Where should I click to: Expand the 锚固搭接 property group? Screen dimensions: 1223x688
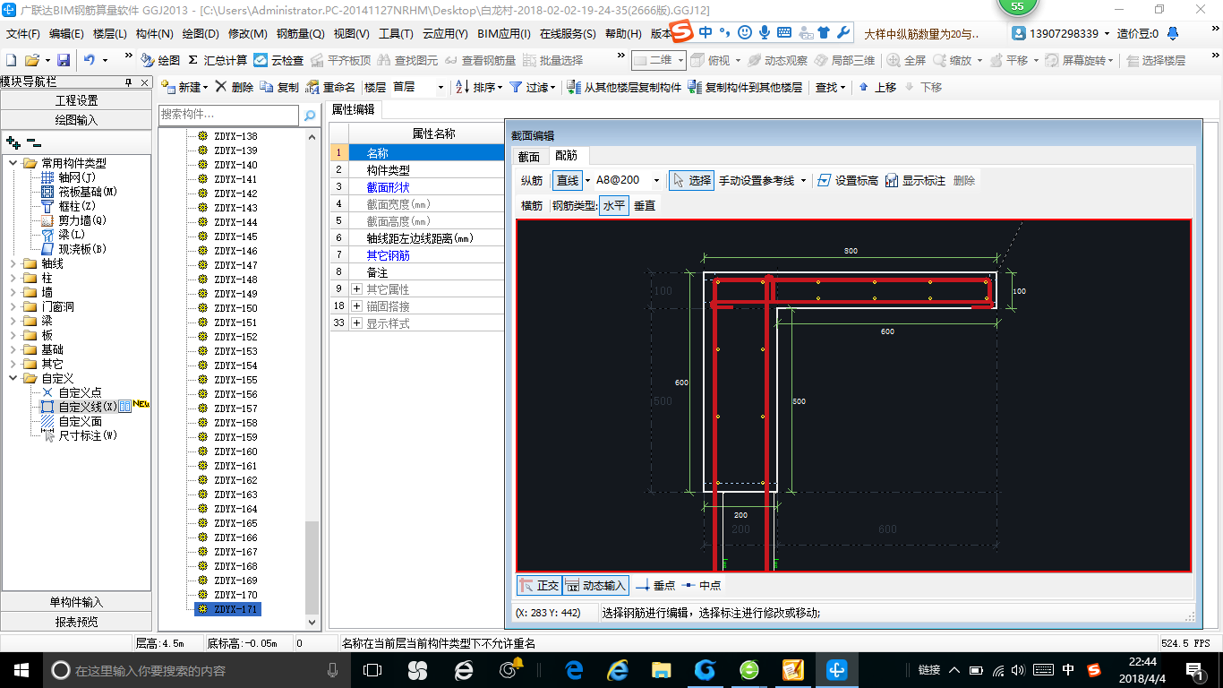(356, 306)
